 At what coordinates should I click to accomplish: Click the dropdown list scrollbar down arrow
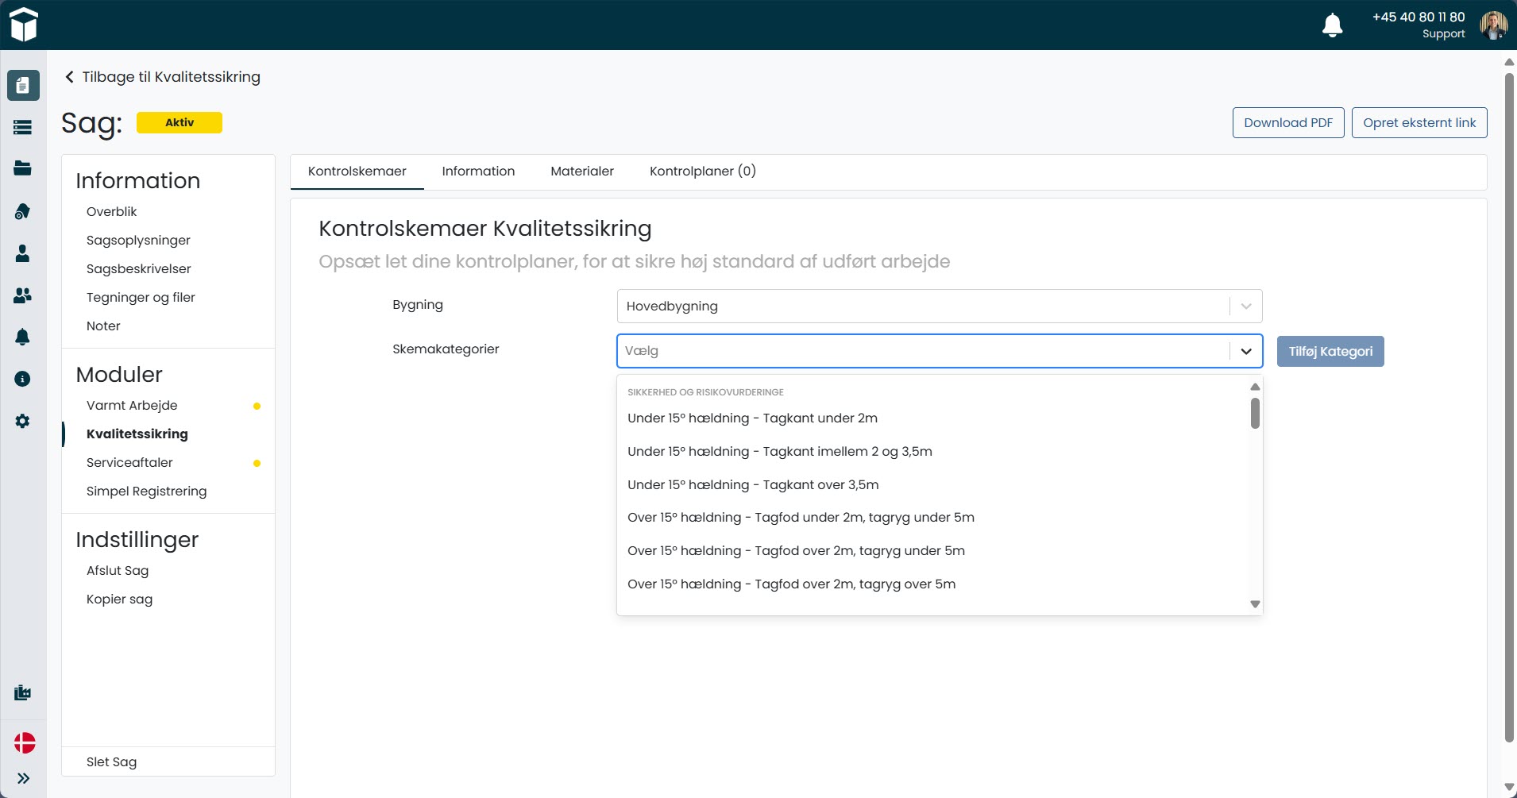(1255, 604)
